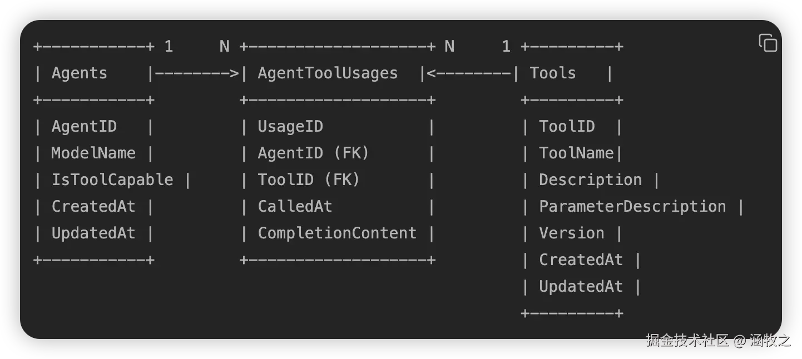Click the IsToolCapable field text
802x359 pixels.
[112, 180]
